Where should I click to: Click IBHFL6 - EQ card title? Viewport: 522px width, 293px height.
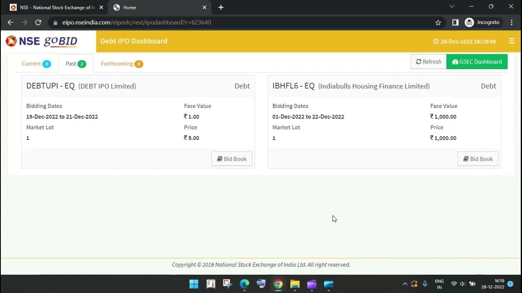(294, 86)
